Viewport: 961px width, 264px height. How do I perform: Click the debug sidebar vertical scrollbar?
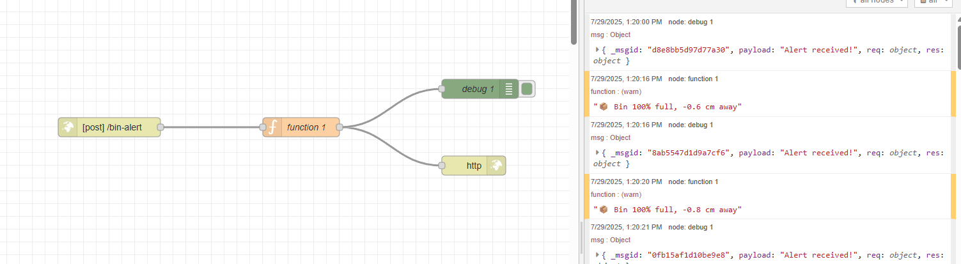pos(957,45)
